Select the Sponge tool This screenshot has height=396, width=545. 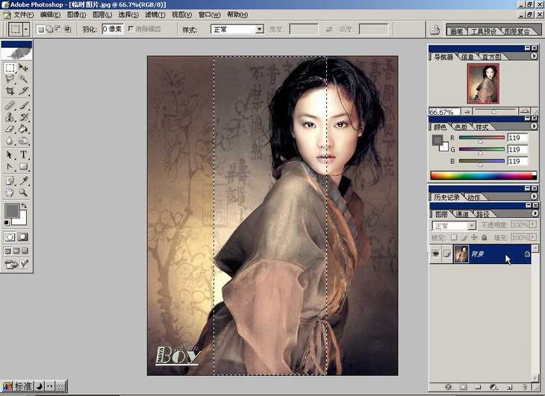(x=23, y=140)
